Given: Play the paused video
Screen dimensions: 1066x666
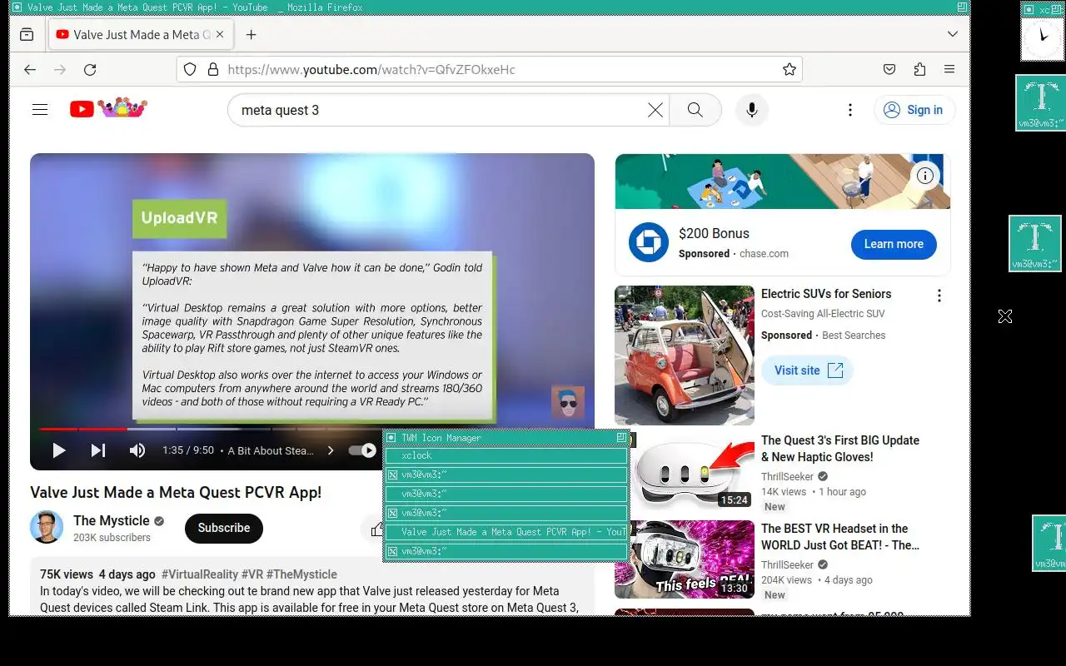Looking at the screenshot, I should [58, 450].
